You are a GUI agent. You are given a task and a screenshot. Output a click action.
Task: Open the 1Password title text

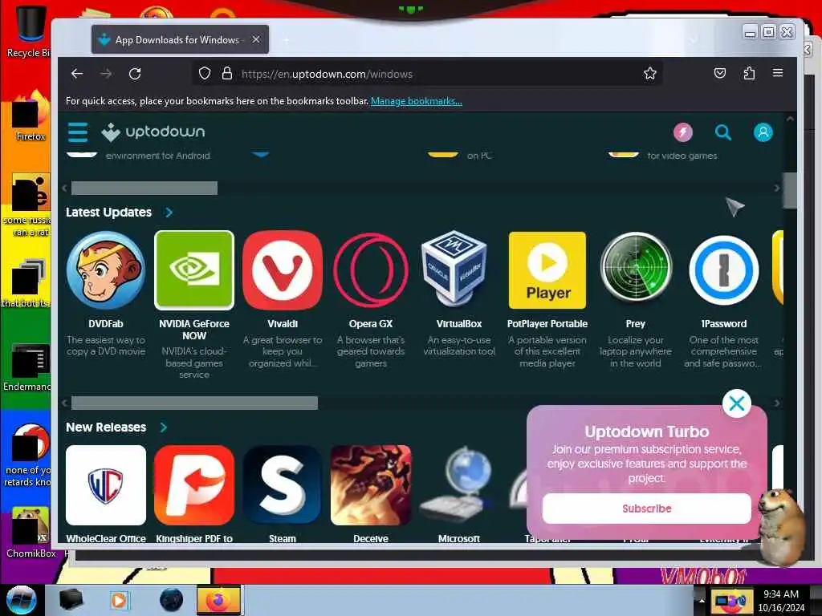723,324
